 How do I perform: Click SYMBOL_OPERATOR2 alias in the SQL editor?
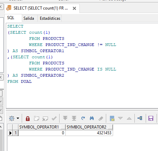[43, 75]
